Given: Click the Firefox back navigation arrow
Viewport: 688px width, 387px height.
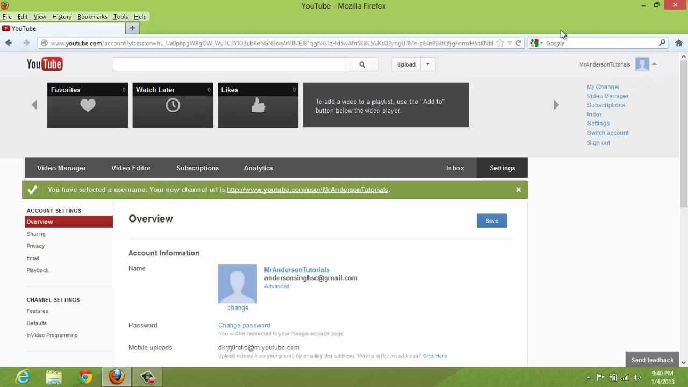Looking at the screenshot, I should [x=9, y=43].
